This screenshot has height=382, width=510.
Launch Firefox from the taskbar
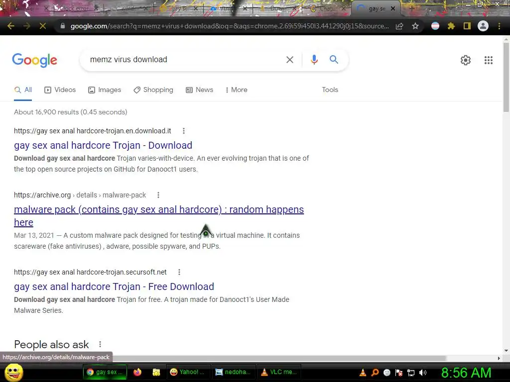pos(137,372)
